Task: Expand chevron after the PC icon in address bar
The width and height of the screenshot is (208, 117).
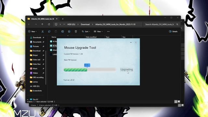Action: 60,24
